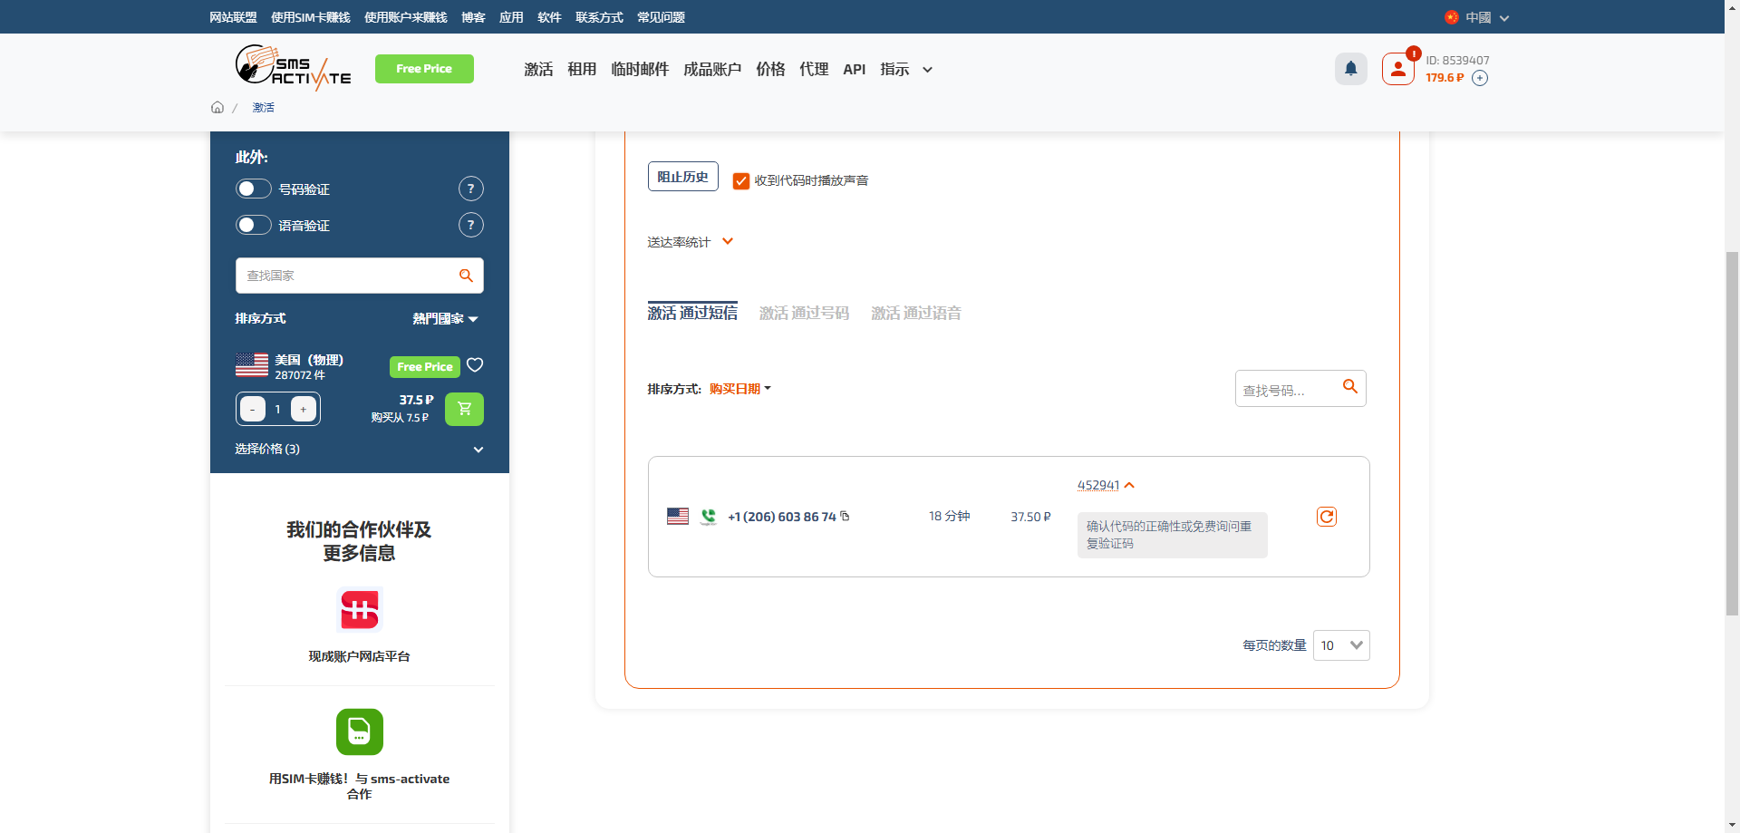Click Free Price badge for 美国
The height and width of the screenshot is (833, 1740).
click(x=425, y=366)
